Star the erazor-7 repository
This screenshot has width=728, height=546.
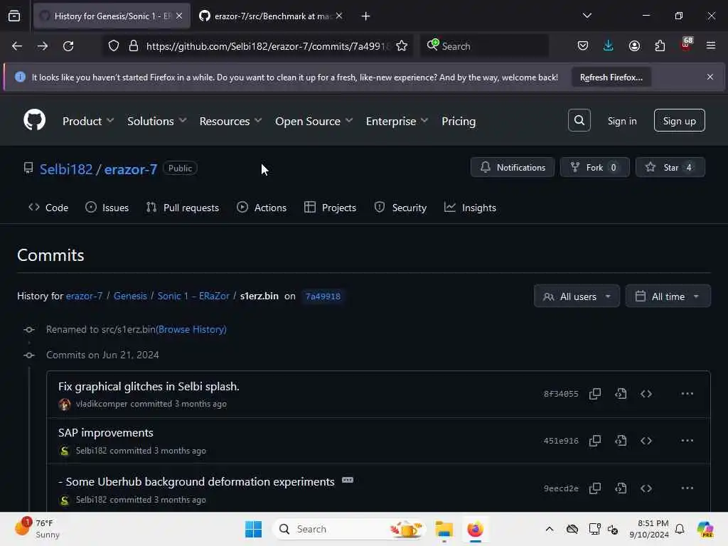(x=670, y=167)
